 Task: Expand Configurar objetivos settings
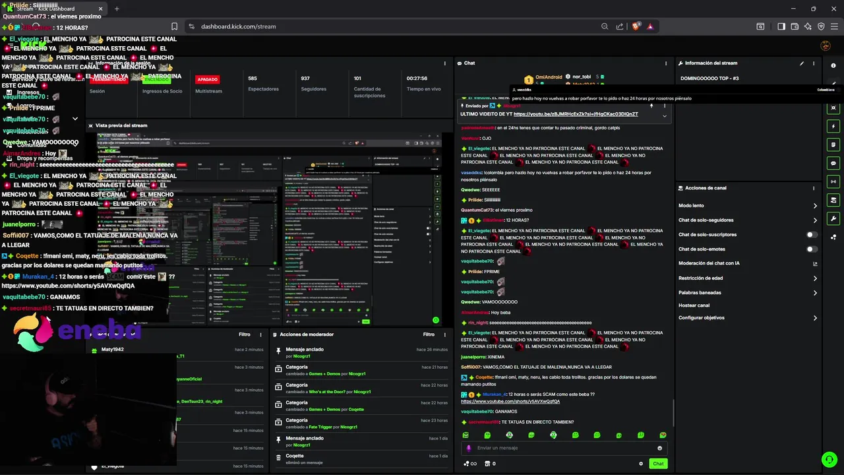point(815,318)
